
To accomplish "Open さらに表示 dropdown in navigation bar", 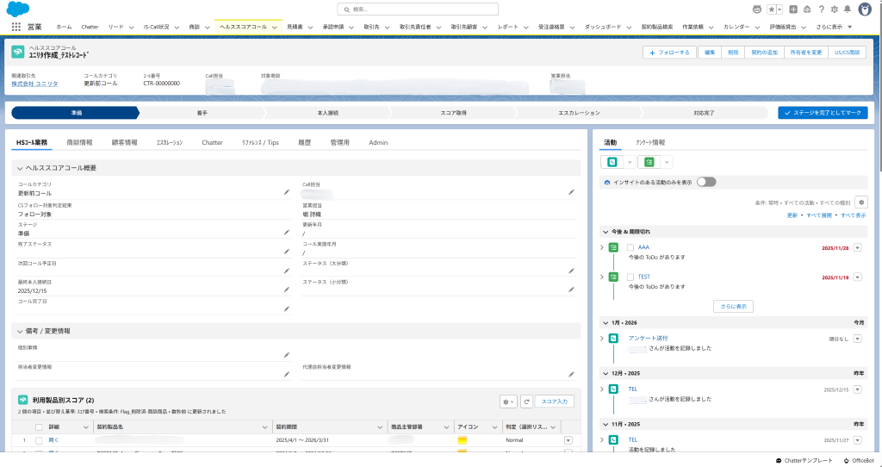I will coord(834,27).
